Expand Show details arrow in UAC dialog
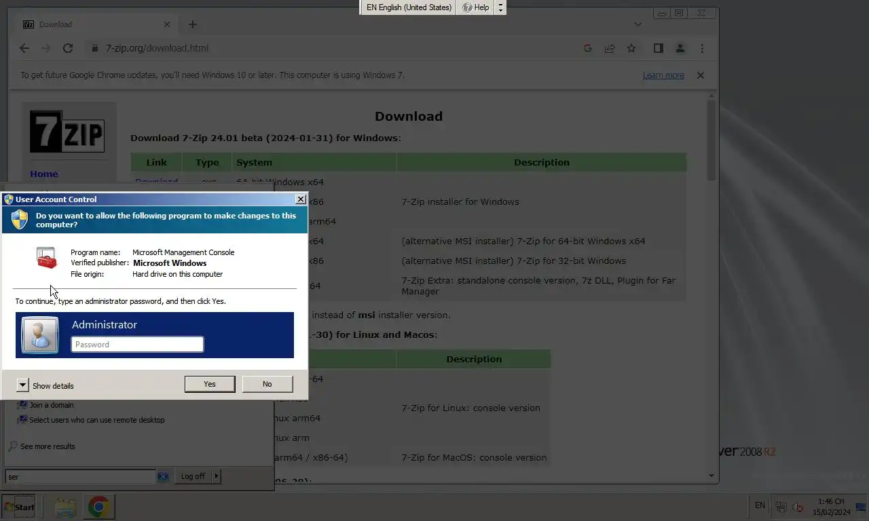This screenshot has width=869, height=521. (22, 385)
